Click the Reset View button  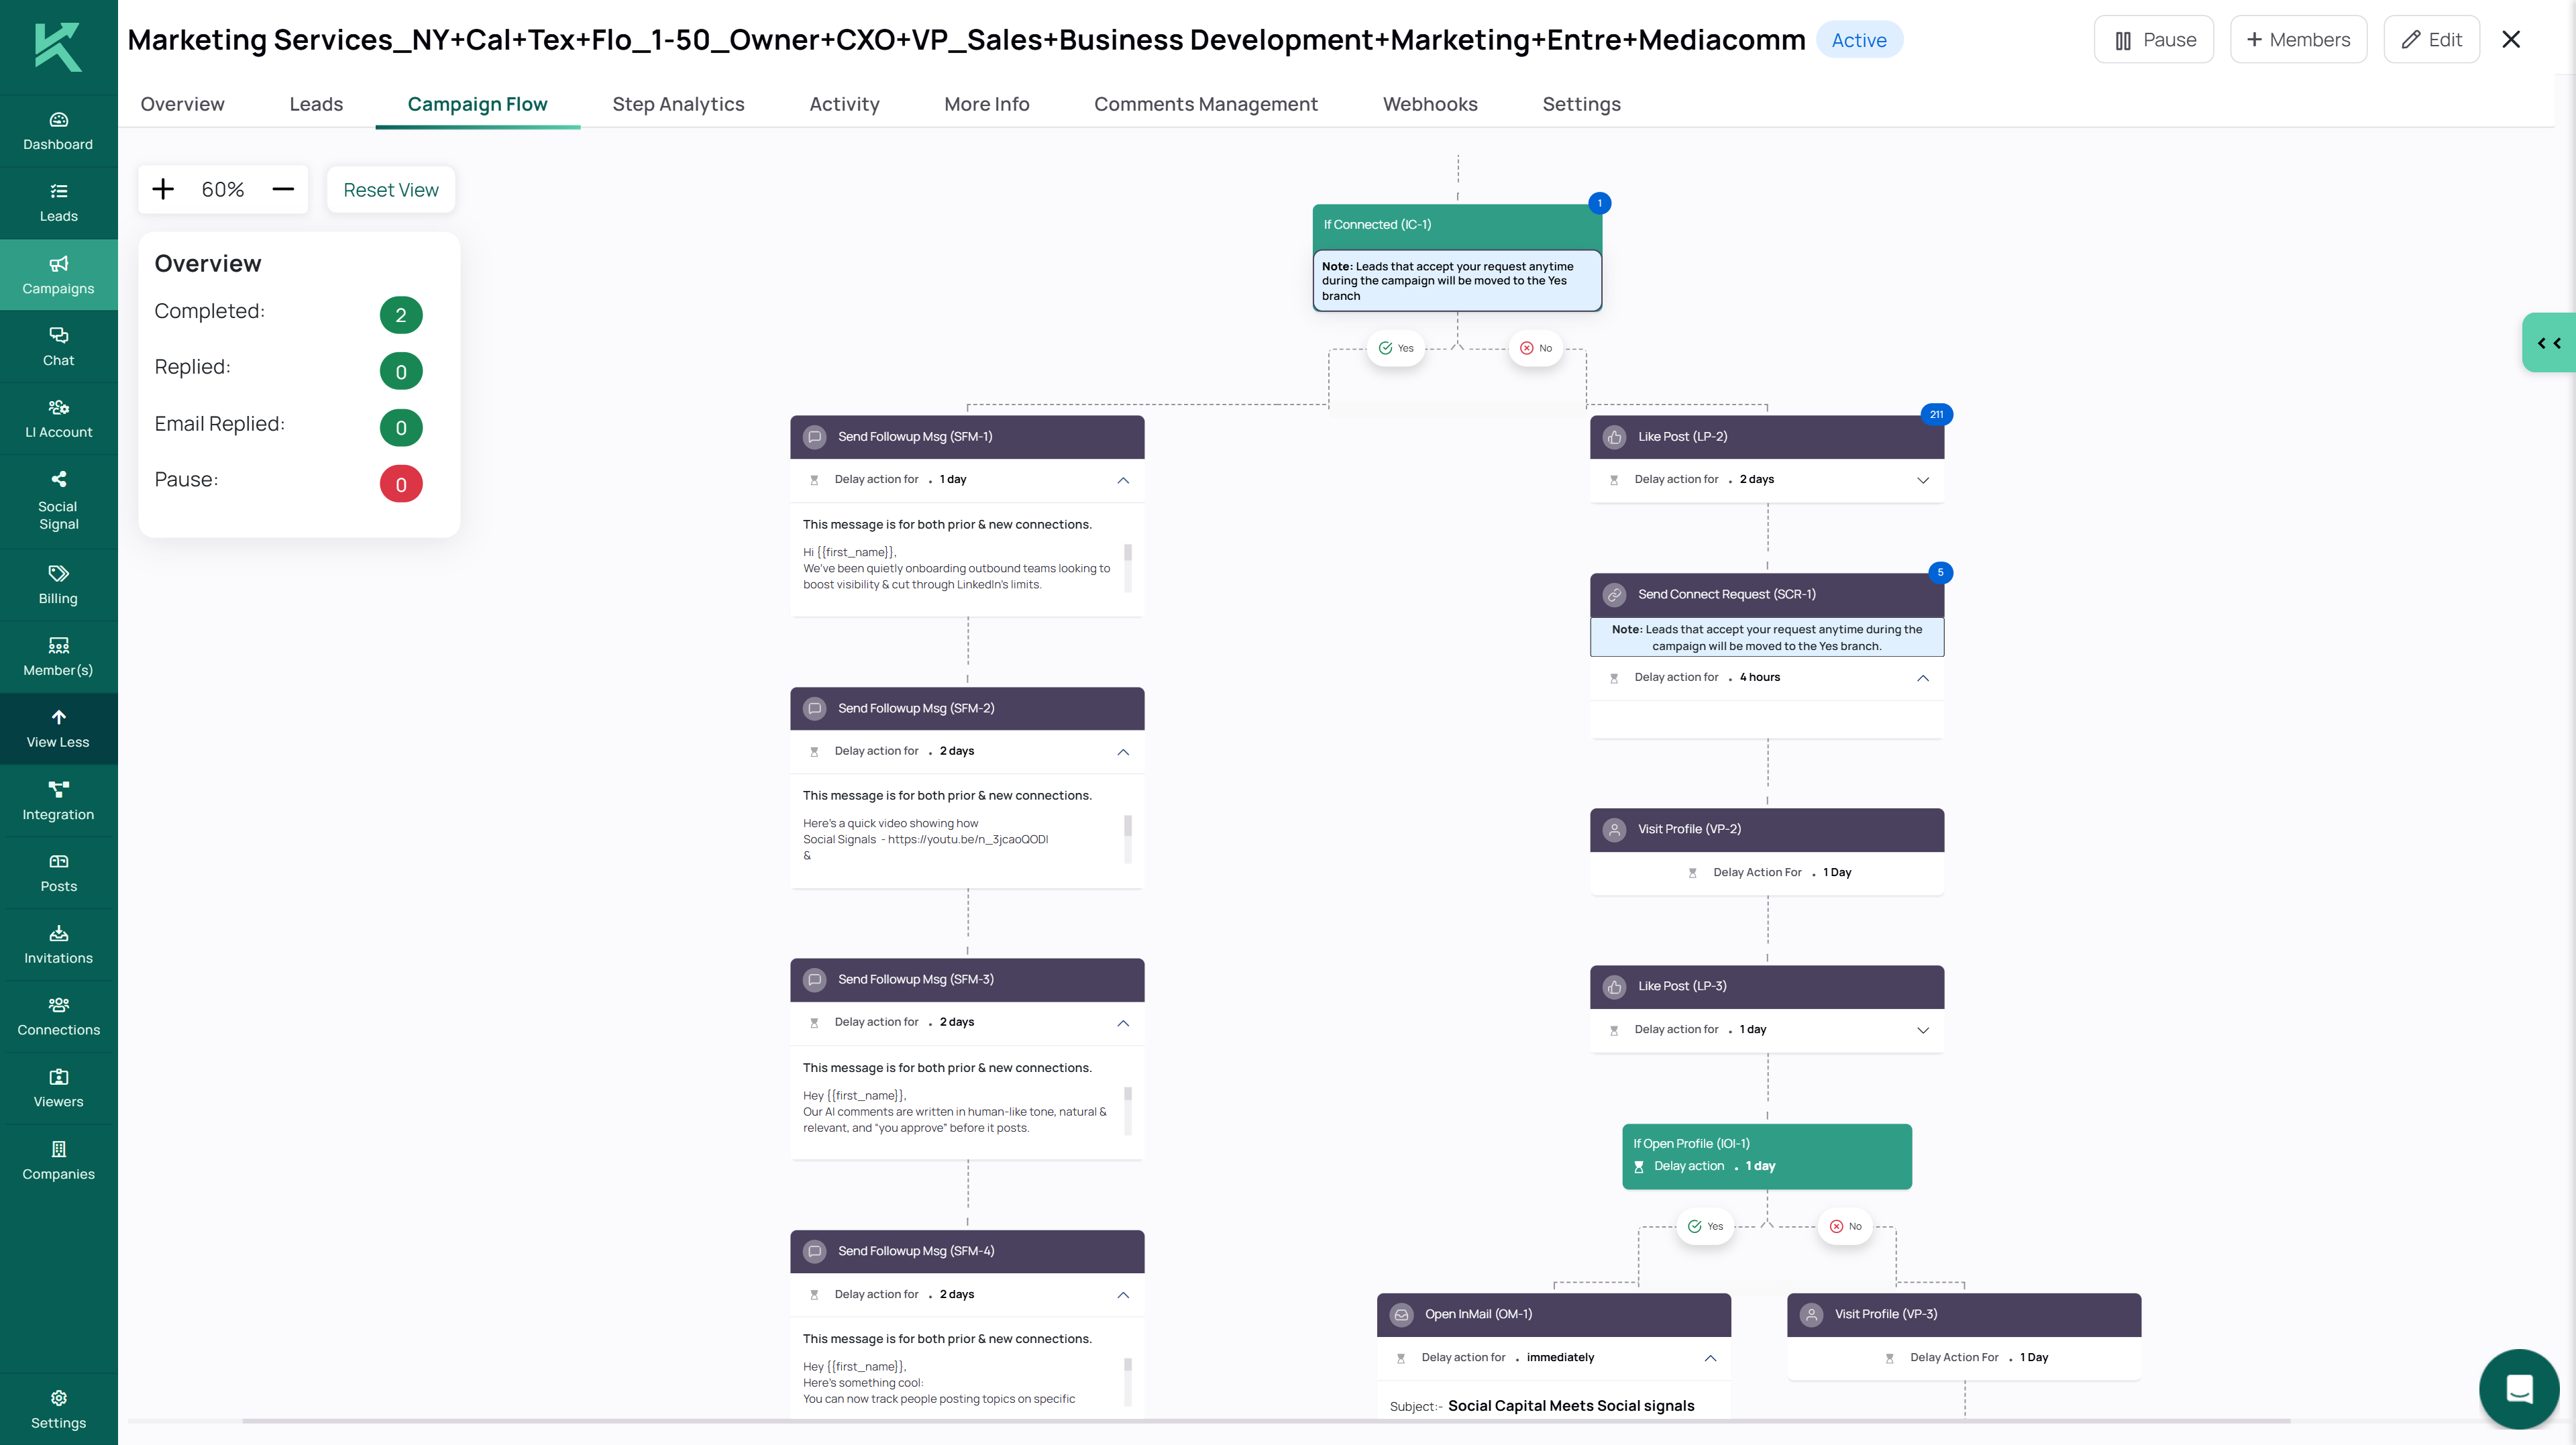(390, 189)
